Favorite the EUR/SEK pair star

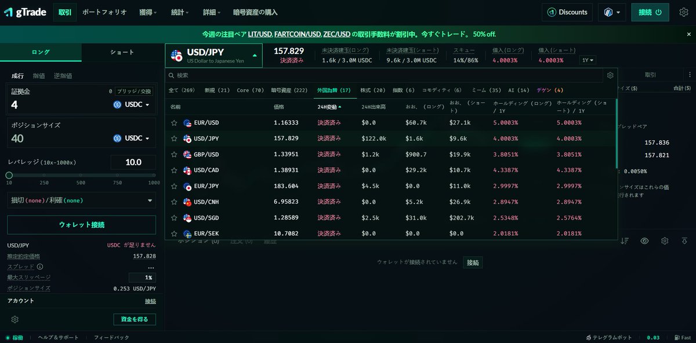click(174, 233)
